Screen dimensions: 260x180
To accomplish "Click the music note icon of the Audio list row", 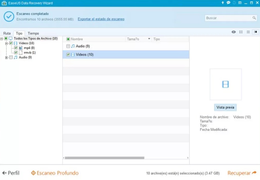I will [x=73, y=46].
